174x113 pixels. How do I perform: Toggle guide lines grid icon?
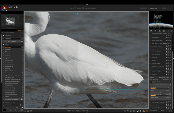147,111
